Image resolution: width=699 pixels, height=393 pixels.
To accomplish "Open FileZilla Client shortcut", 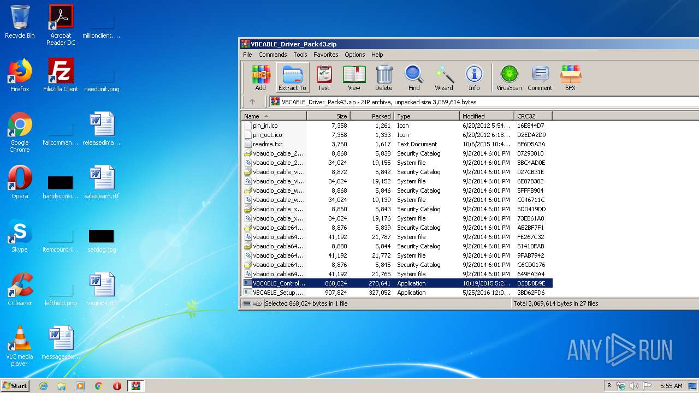I will click(61, 75).
